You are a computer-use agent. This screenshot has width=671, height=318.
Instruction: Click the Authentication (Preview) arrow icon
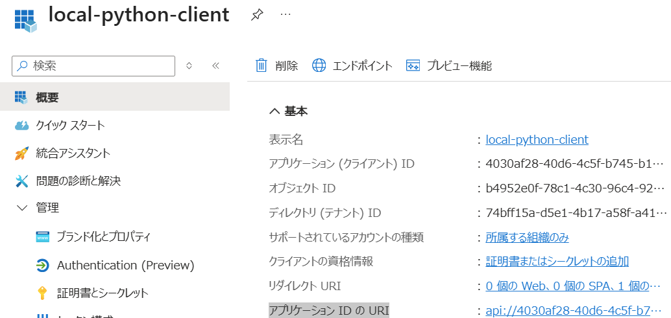pos(43,266)
